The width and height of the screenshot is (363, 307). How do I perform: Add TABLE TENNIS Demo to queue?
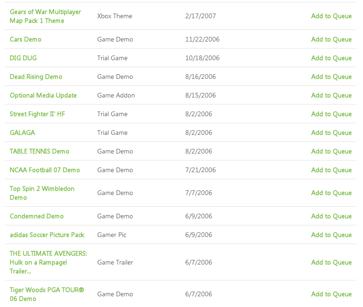tap(331, 151)
